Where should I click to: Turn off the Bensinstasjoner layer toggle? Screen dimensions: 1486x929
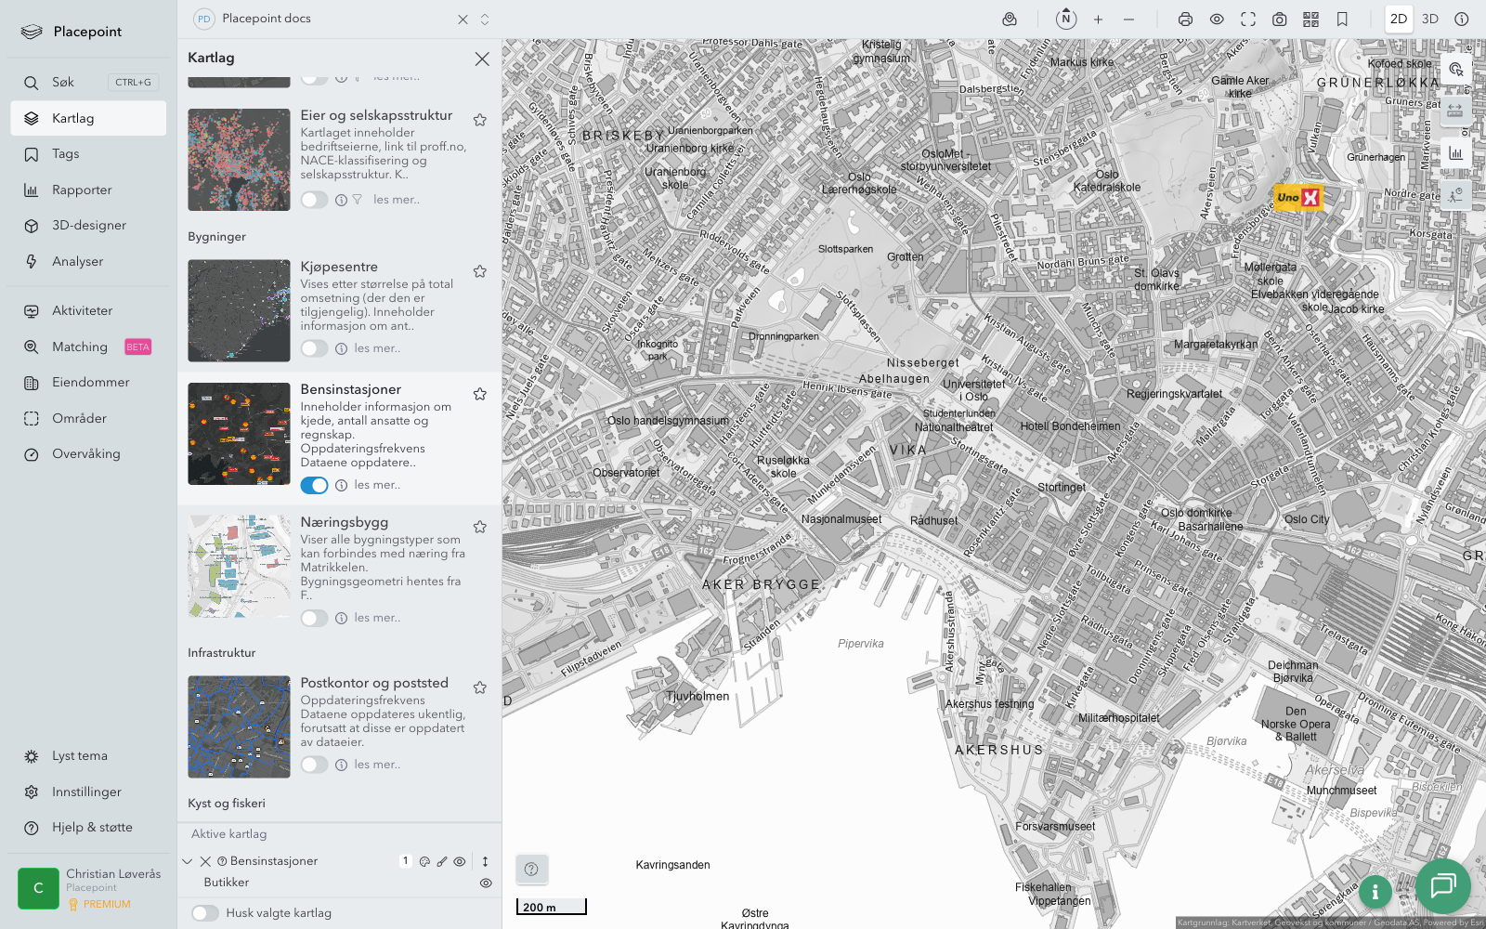(314, 485)
